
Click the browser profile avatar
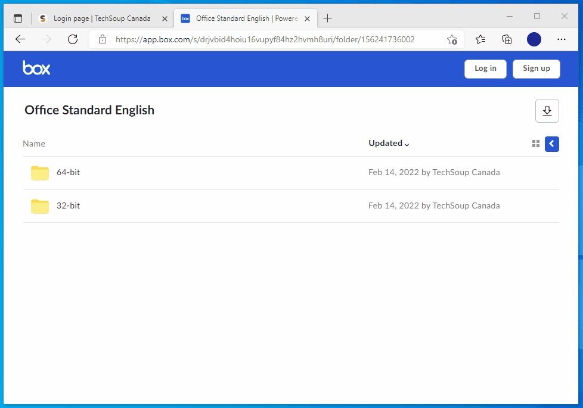click(x=534, y=39)
